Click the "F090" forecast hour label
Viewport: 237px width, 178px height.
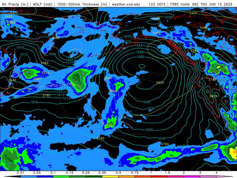coord(175,4)
